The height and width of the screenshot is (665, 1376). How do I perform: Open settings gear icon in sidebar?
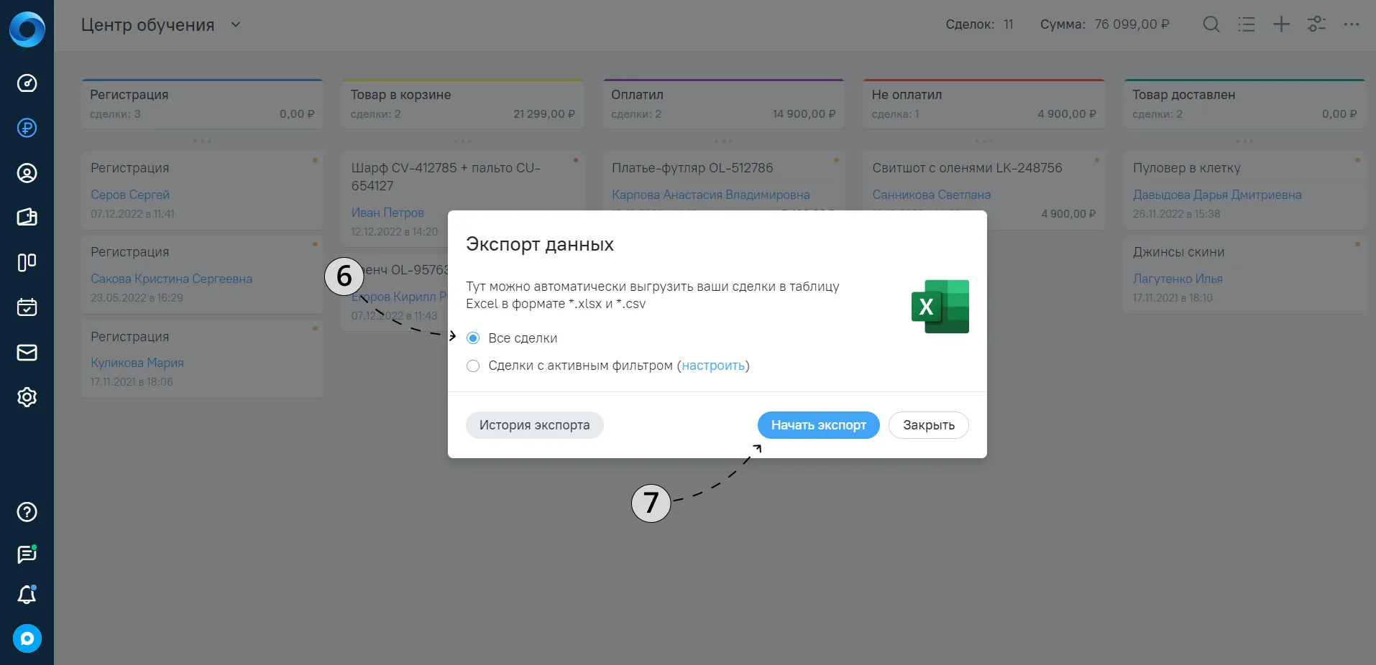27,397
